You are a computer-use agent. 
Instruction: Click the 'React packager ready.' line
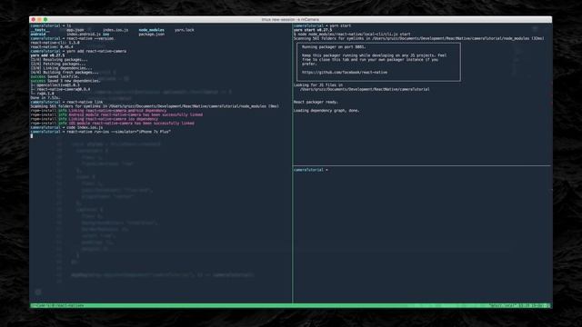click(x=316, y=102)
